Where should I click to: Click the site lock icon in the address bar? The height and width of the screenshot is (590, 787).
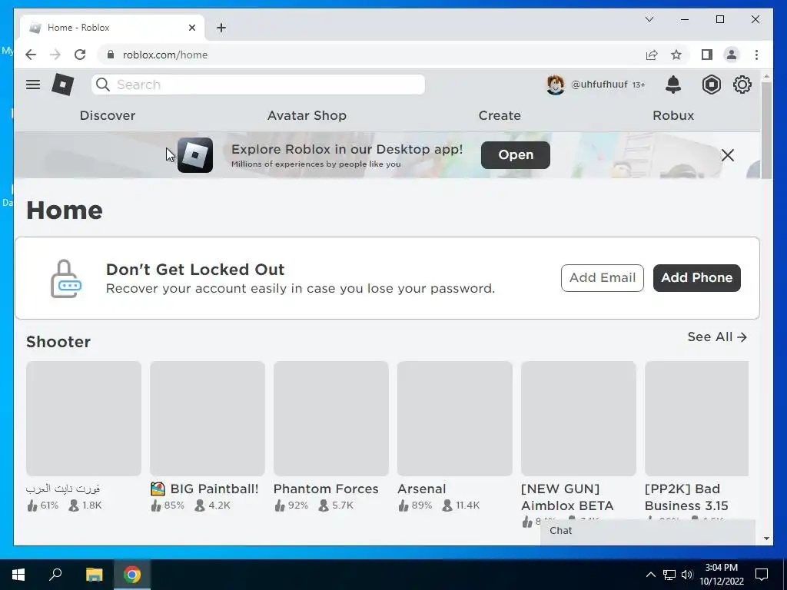[111, 55]
